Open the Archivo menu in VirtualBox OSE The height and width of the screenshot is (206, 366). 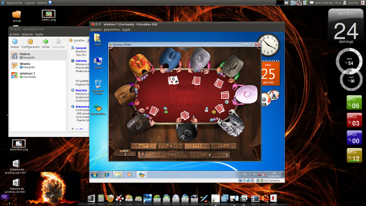coord(15,35)
